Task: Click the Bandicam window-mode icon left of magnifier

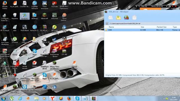Action: [x=136, y=6]
